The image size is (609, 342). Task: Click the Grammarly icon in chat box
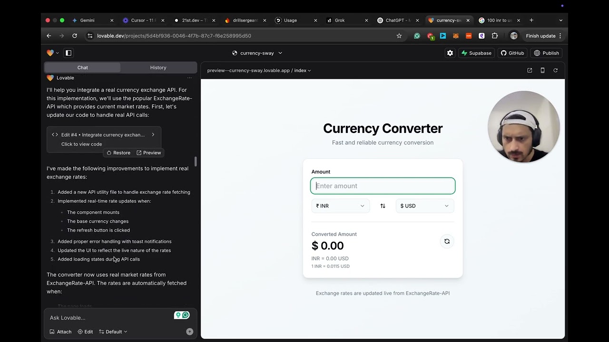coord(186,315)
